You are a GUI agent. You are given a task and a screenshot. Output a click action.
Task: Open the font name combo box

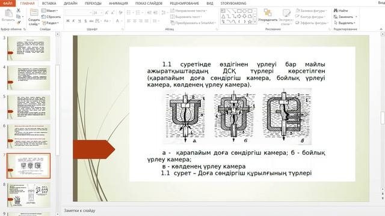click(79, 13)
